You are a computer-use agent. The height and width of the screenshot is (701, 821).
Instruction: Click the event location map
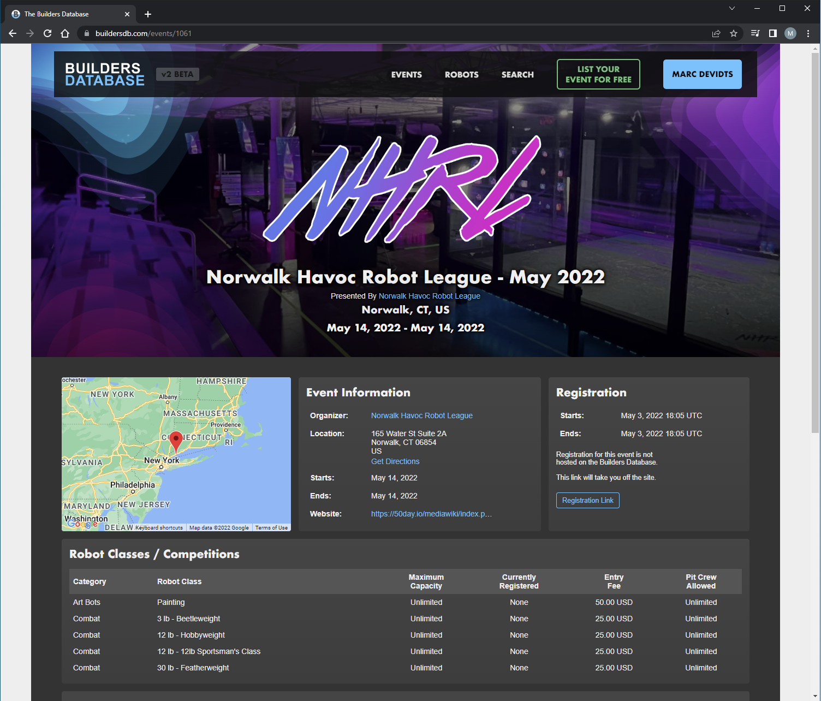[x=176, y=454]
